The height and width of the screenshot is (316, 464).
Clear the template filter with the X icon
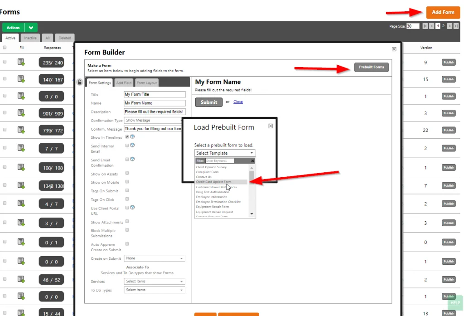pos(252,160)
